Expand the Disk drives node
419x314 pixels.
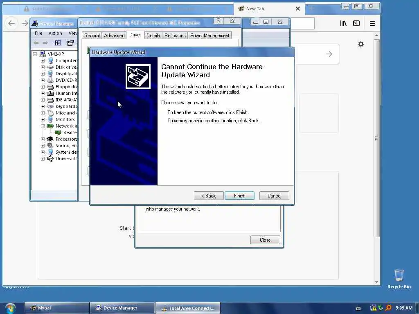[43, 67]
